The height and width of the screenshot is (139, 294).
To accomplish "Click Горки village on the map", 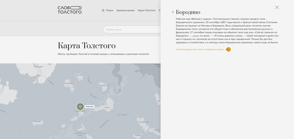I will (107, 107).
